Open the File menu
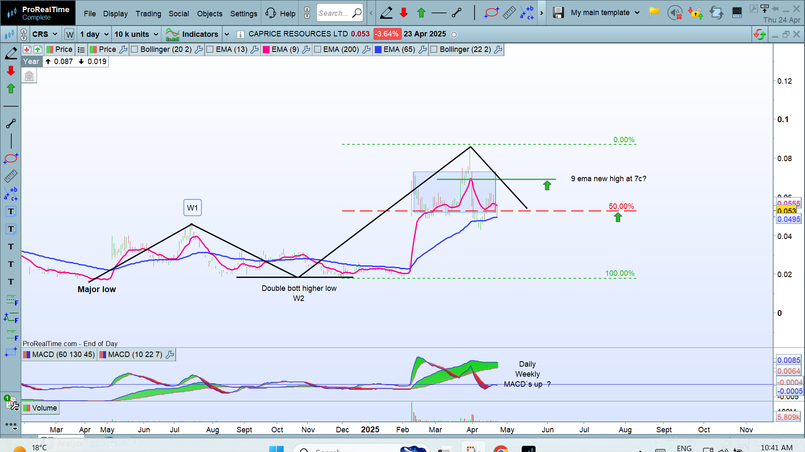Viewport: 805px width, 452px height. point(90,13)
